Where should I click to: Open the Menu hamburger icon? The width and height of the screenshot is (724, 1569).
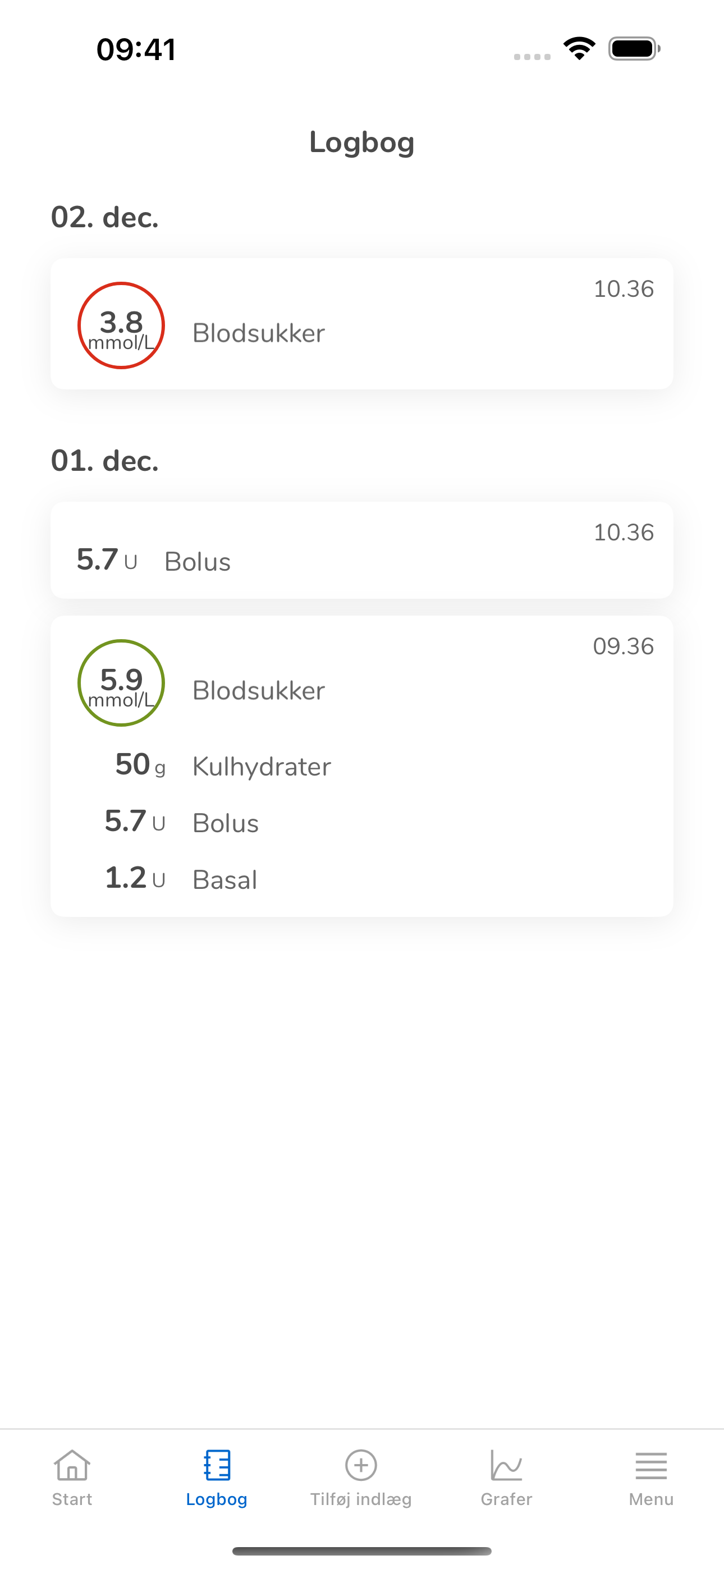[651, 1465]
